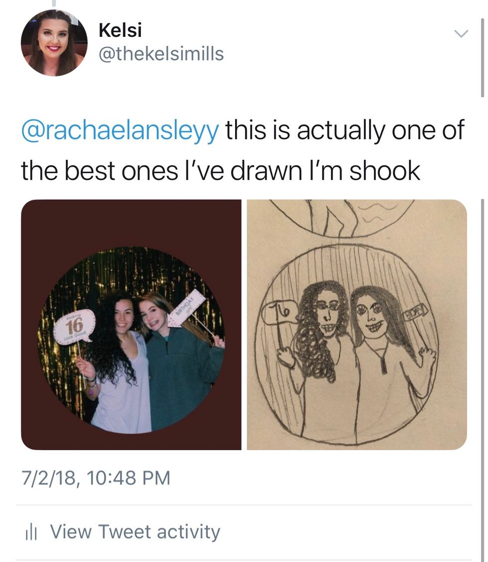Open the right pencil drawing attachment
488x562 pixels.
click(357, 325)
